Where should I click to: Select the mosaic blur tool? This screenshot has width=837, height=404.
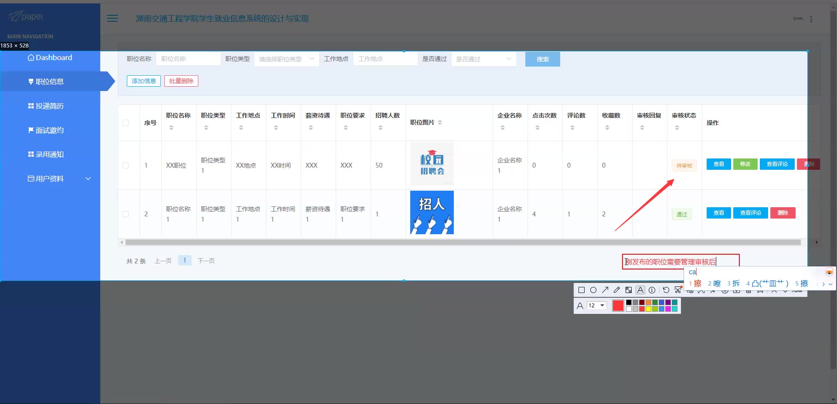coord(629,290)
